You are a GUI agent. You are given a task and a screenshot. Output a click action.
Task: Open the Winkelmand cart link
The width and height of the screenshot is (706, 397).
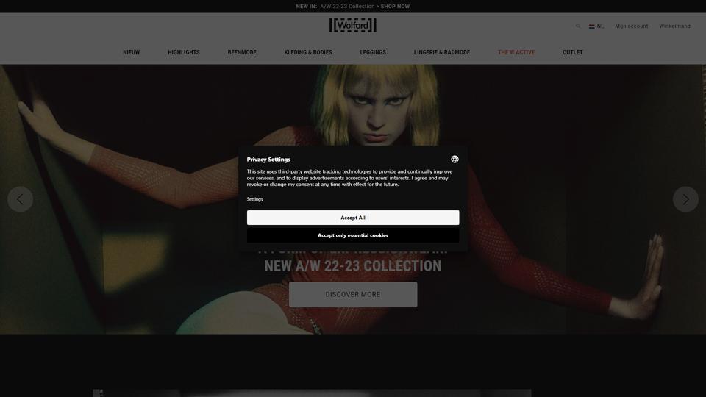click(674, 26)
